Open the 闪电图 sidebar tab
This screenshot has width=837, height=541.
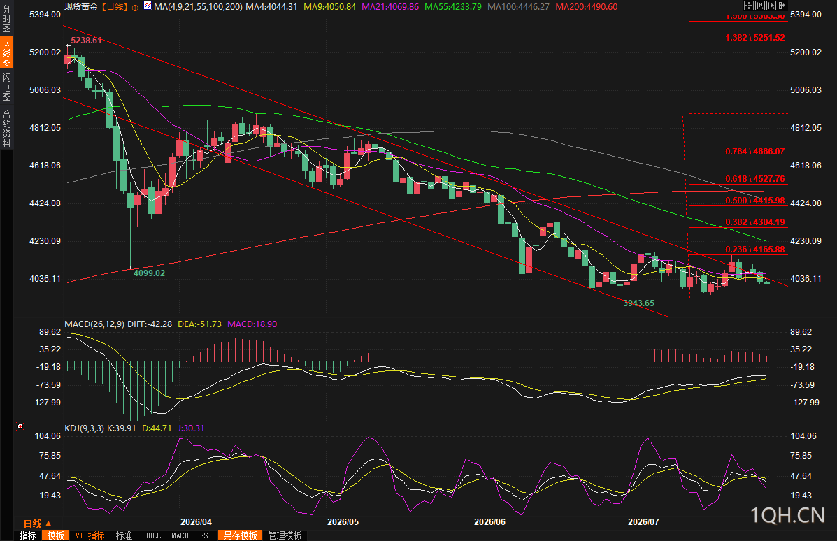[6, 87]
